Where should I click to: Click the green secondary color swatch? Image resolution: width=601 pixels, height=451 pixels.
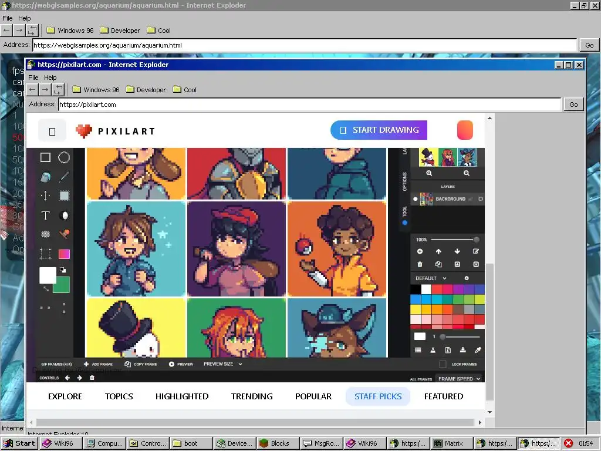[x=62, y=285]
